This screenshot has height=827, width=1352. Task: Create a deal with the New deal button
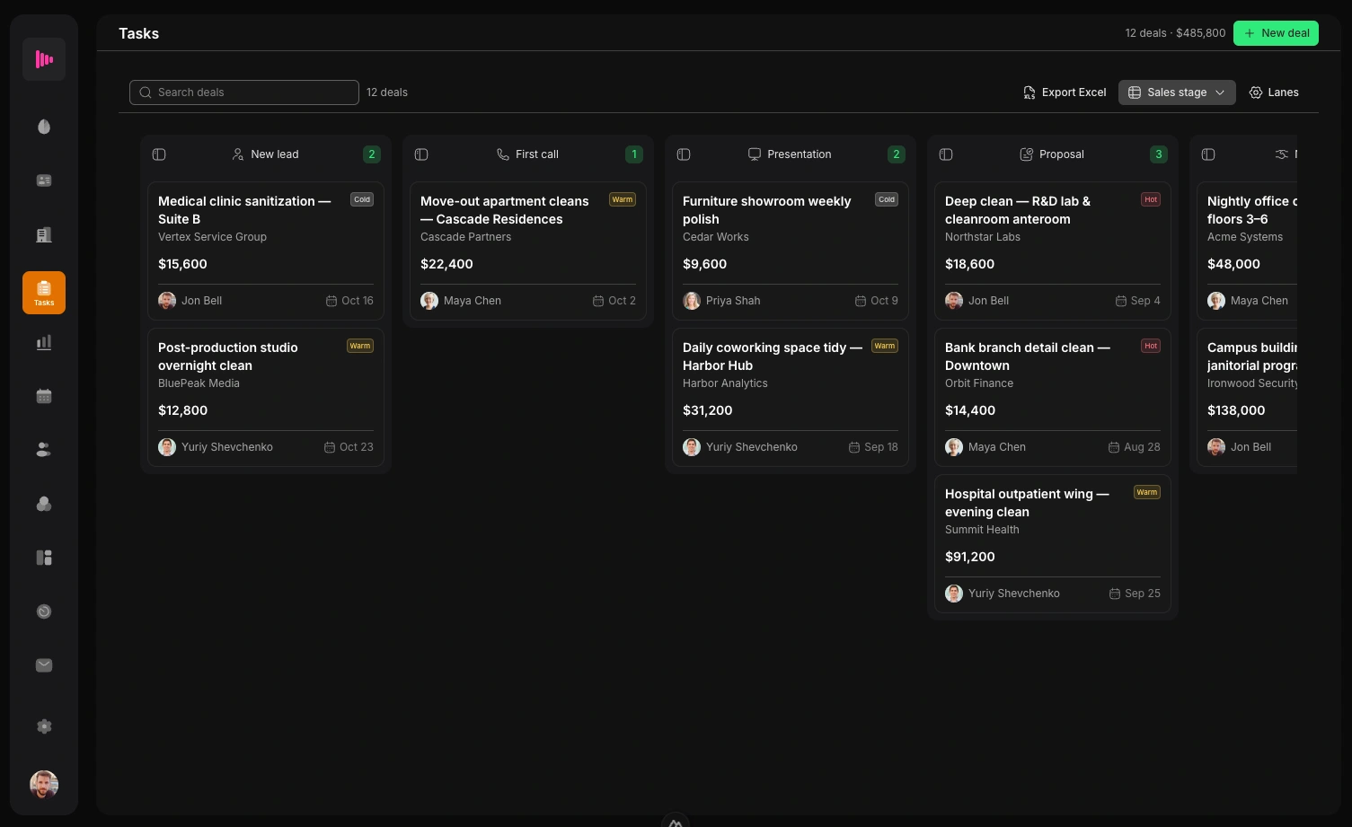(x=1276, y=33)
